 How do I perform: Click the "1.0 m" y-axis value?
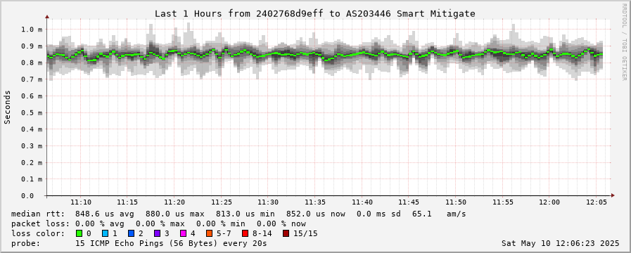(32, 30)
